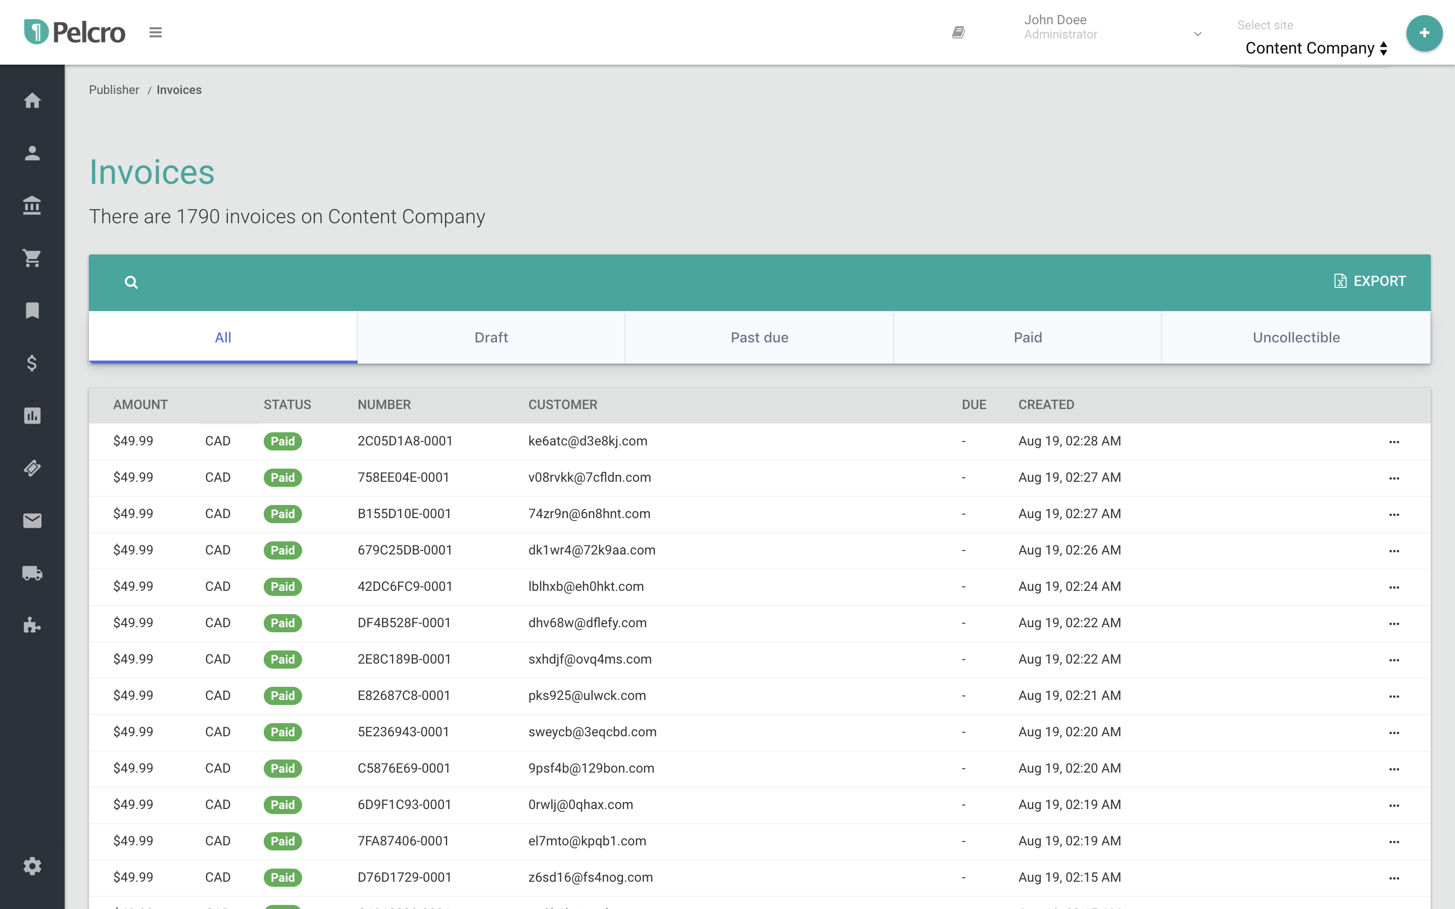The width and height of the screenshot is (1455, 909).
Task: Select invoice number E82687C8-0001
Action: click(404, 695)
